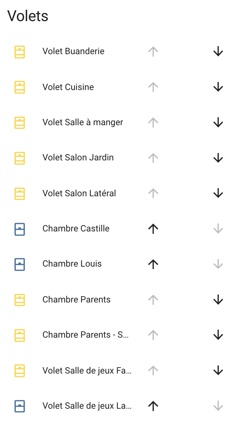Raise the Chambre Louis shutter
This screenshot has width=234, height=427.
(x=153, y=264)
